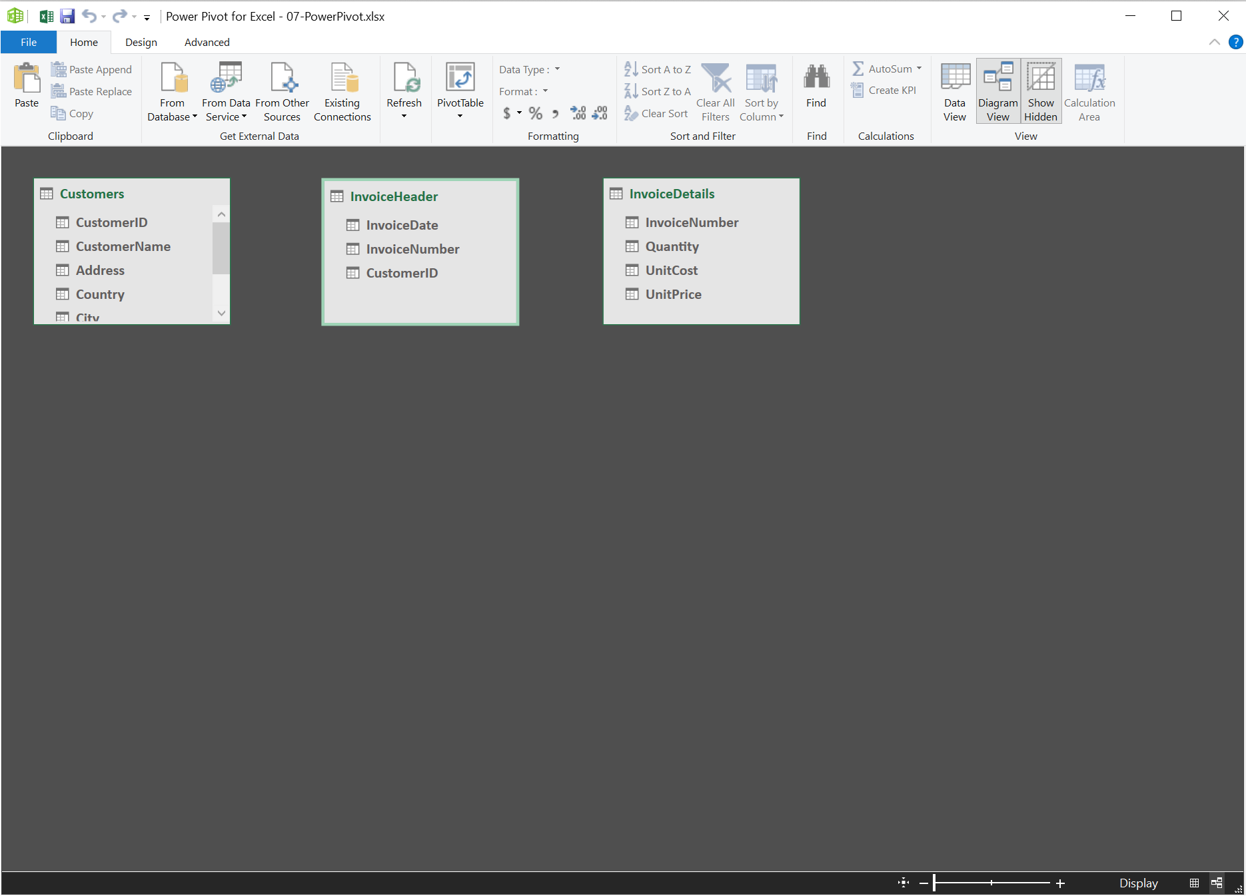Open Customize Quick Access Toolbar dropdown
Screen dimensions: 1246x896
point(147,17)
